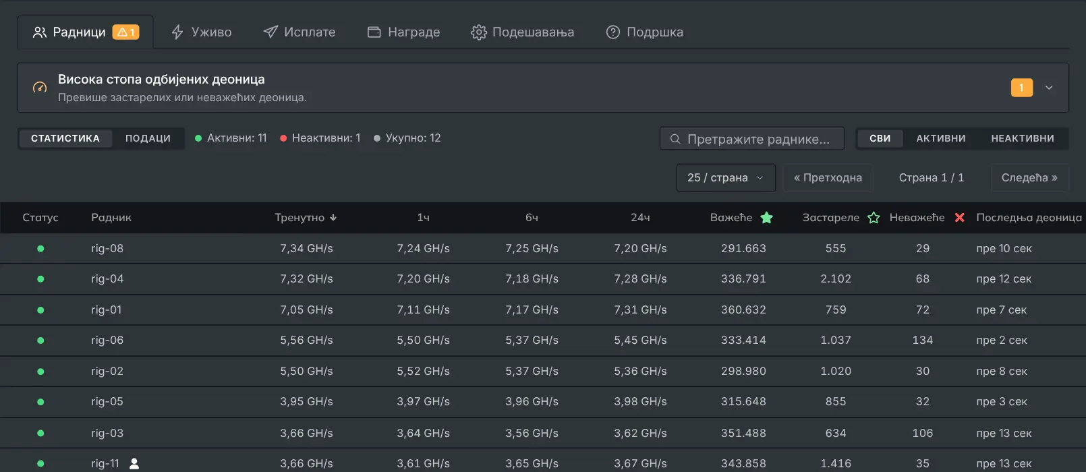Viewport: 1086px width, 472px height.
Task: Click the Страна 1 / 1 page indicator
Action: pos(932,178)
